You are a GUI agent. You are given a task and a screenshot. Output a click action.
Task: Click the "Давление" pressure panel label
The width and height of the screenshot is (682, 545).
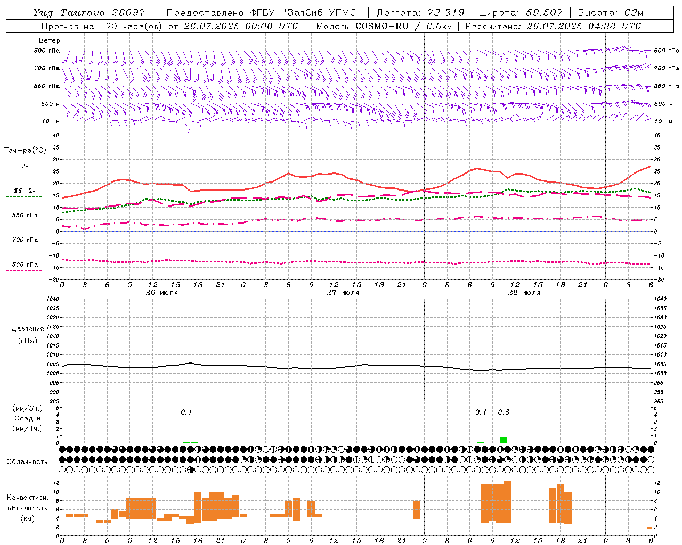coord(28,329)
